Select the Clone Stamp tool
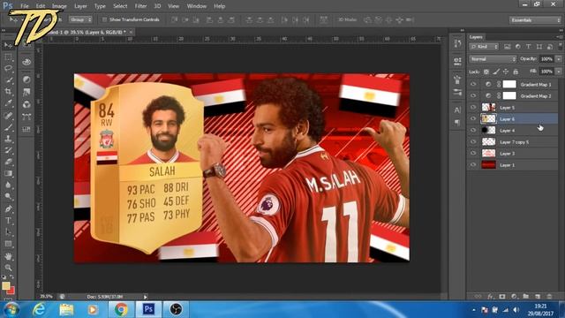Image resolution: width=565 pixels, height=318 pixels. (x=8, y=139)
